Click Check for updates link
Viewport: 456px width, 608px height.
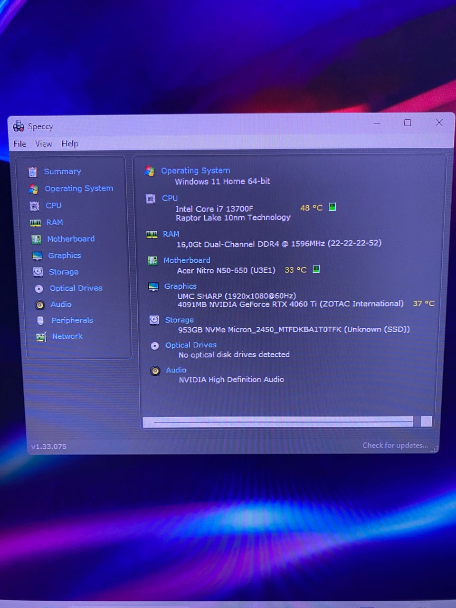(395, 445)
